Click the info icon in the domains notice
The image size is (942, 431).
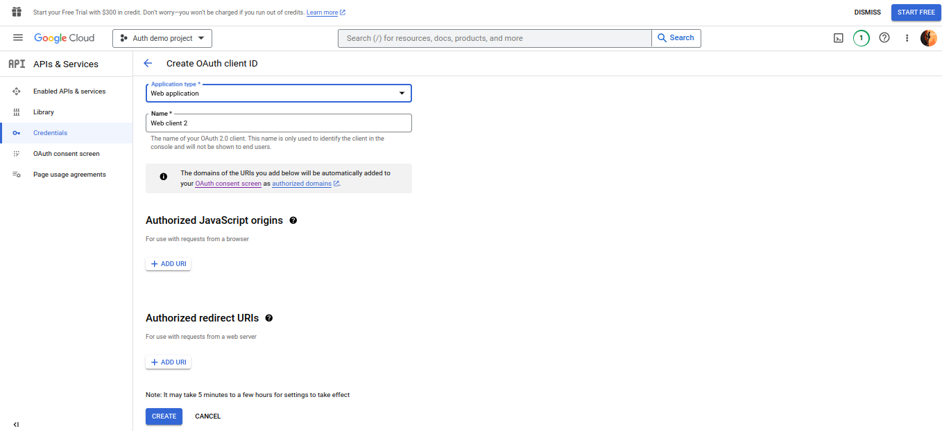[x=164, y=177]
